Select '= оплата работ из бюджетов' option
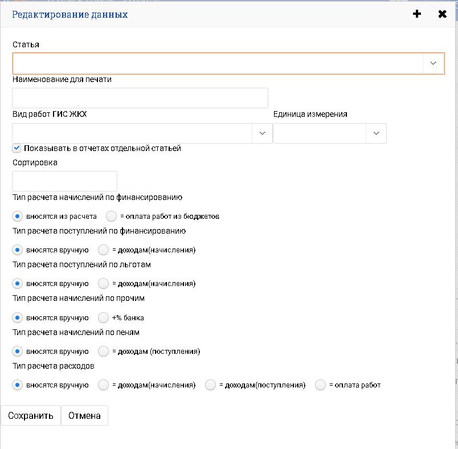Image resolution: width=458 pixels, height=449 pixels. 111,217
